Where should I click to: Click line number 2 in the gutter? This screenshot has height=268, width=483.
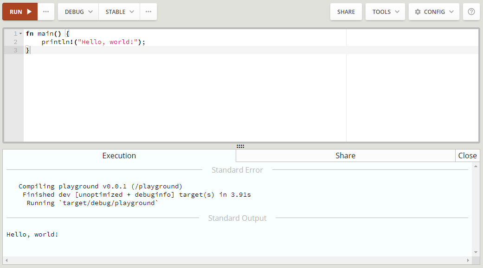(15, 42)
